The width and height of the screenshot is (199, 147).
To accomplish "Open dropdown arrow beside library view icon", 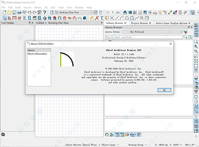I will (135, 135).
